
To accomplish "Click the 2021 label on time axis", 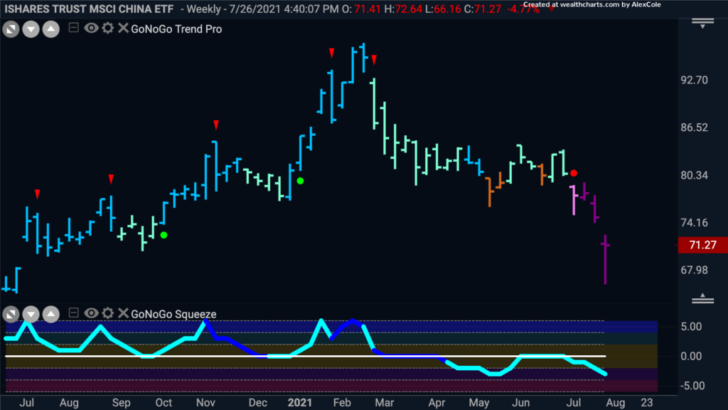I will (299, 403).
